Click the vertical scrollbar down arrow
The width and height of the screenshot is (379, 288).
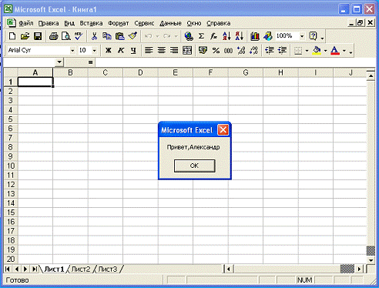[x=371, y=260]
